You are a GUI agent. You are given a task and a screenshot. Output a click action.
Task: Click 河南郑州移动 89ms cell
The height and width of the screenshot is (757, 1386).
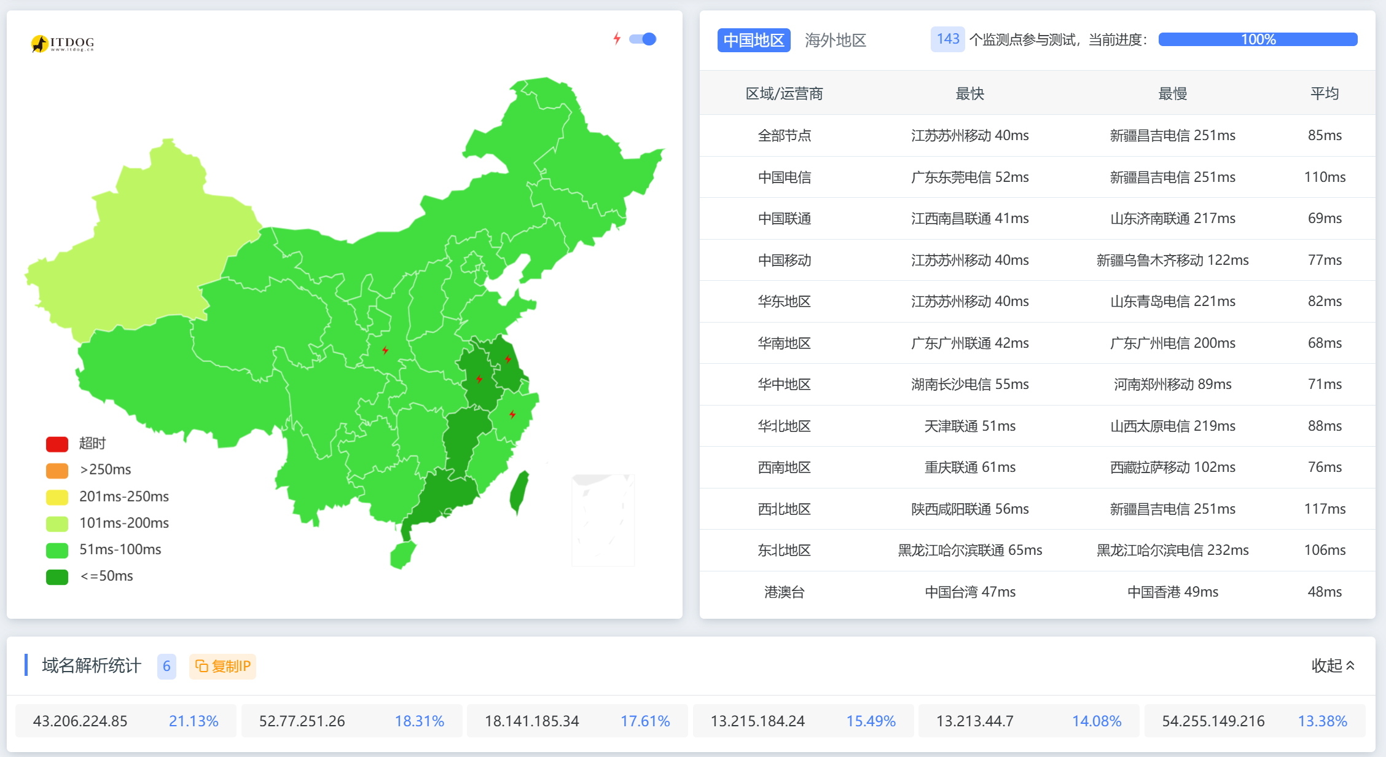coord(1172,384)
